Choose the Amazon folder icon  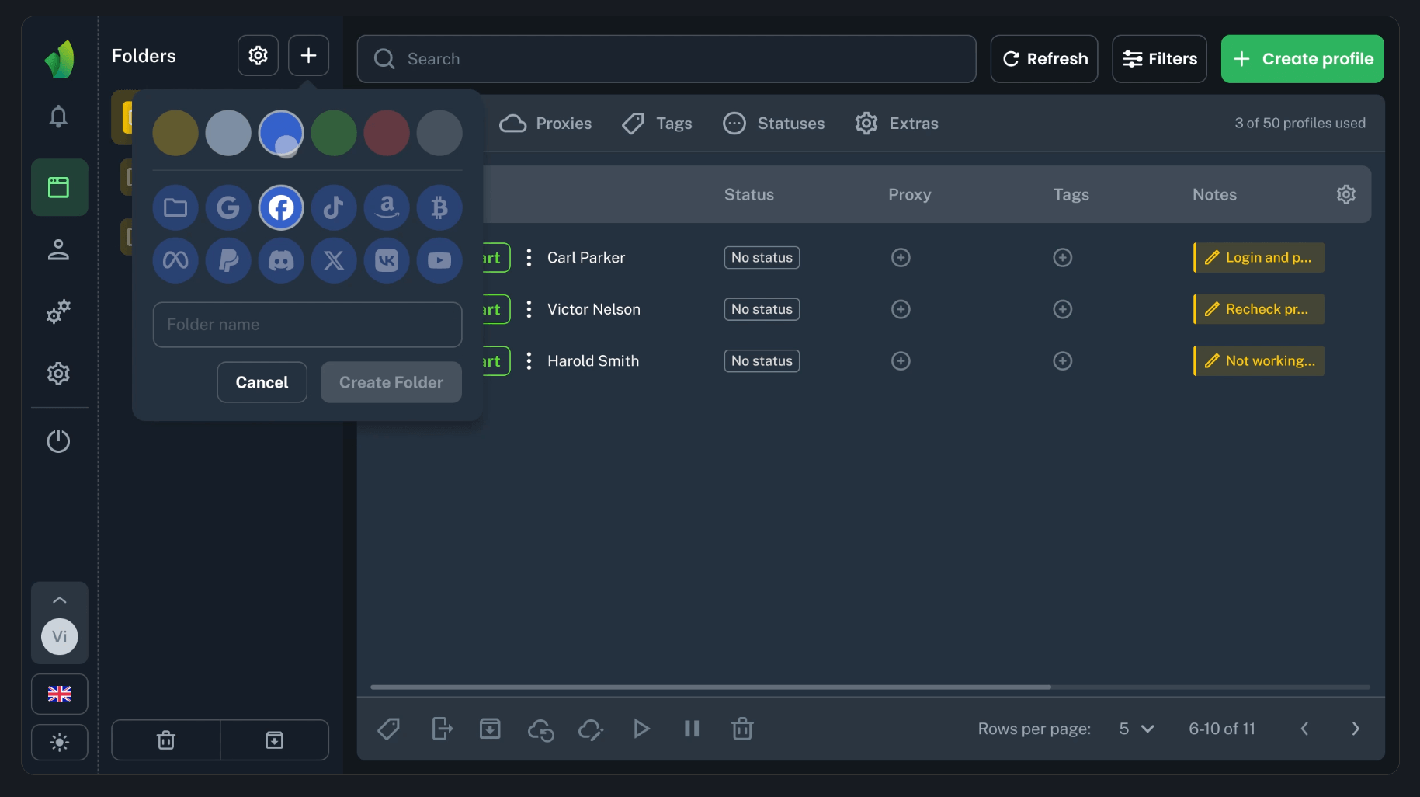[387, 207]
